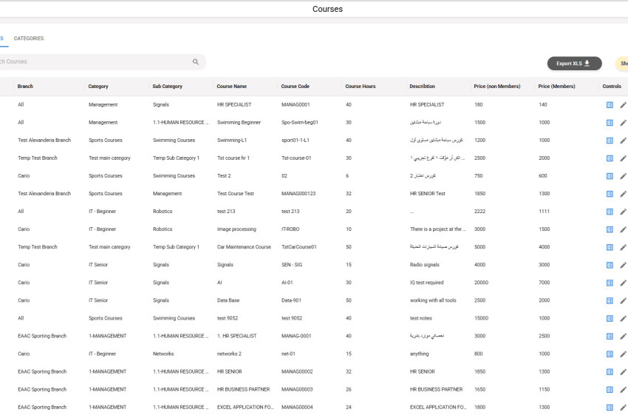Sort by Course Code column header
The height and width of the screenshot is (418, 628).
pos(296,87)
